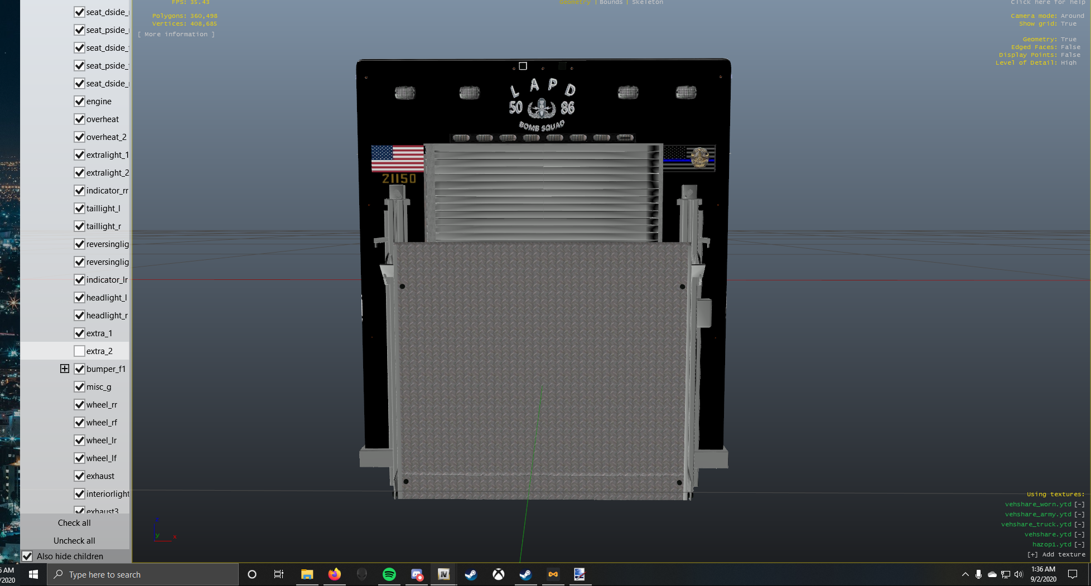Switch to the Bounds view tab
The image size is (1091, 586).
pos(611,2)
